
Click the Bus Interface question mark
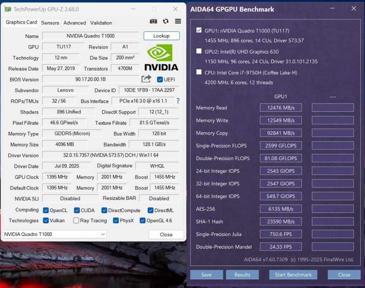(x=178, y=101)
